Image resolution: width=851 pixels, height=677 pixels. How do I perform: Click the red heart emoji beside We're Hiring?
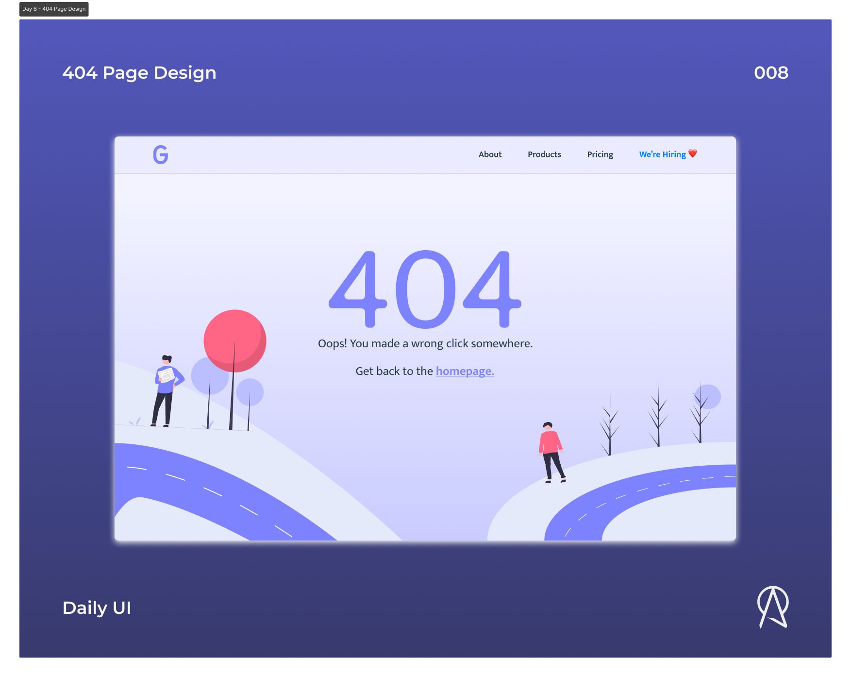(x=693, y=154)
